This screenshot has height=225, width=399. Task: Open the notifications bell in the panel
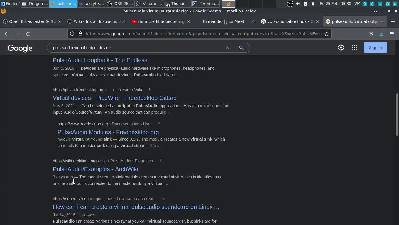point(313,4)
